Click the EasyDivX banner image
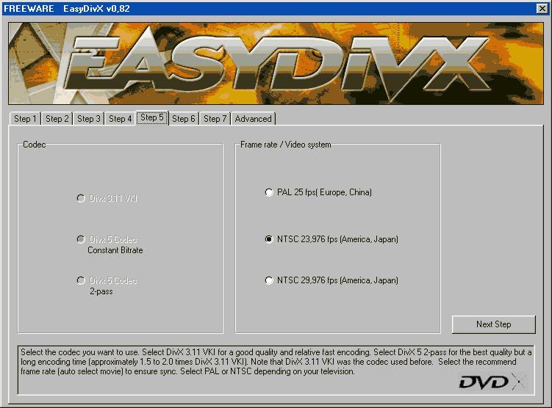Image resolution: width=552 pixels, height=408 pixels. [x=276, y=64]
